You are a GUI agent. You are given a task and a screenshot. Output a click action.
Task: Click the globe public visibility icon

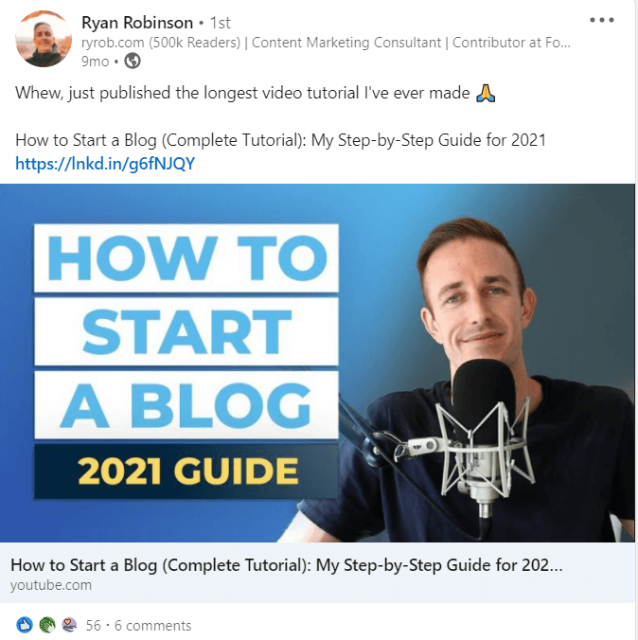coord(133,61)
